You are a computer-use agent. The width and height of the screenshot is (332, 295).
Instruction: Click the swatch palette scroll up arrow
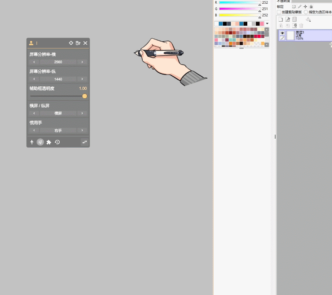(267, 29)
